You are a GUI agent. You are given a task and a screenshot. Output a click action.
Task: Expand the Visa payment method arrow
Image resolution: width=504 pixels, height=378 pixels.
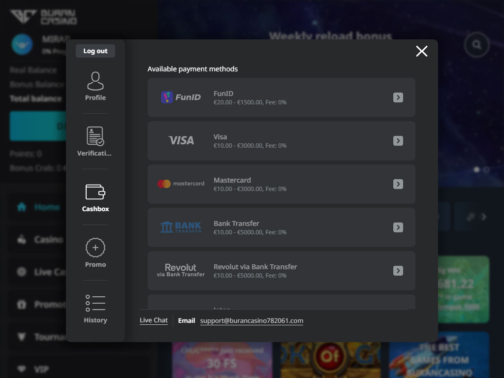tap(398, 141)
